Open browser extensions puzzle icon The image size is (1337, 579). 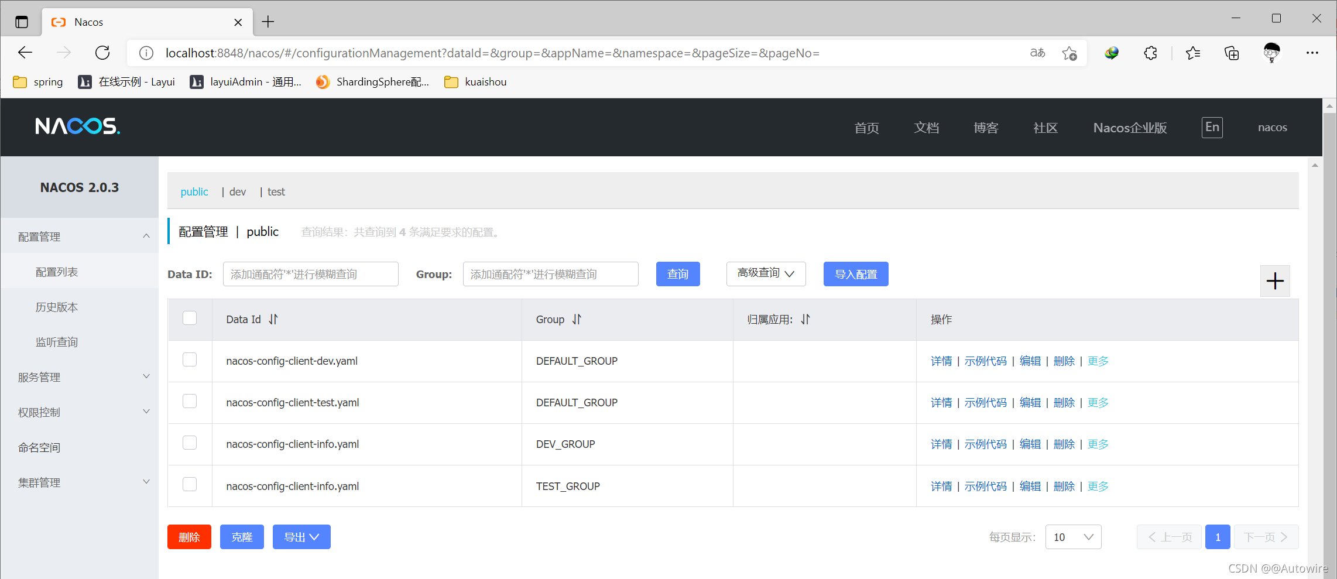point(1150,53)
